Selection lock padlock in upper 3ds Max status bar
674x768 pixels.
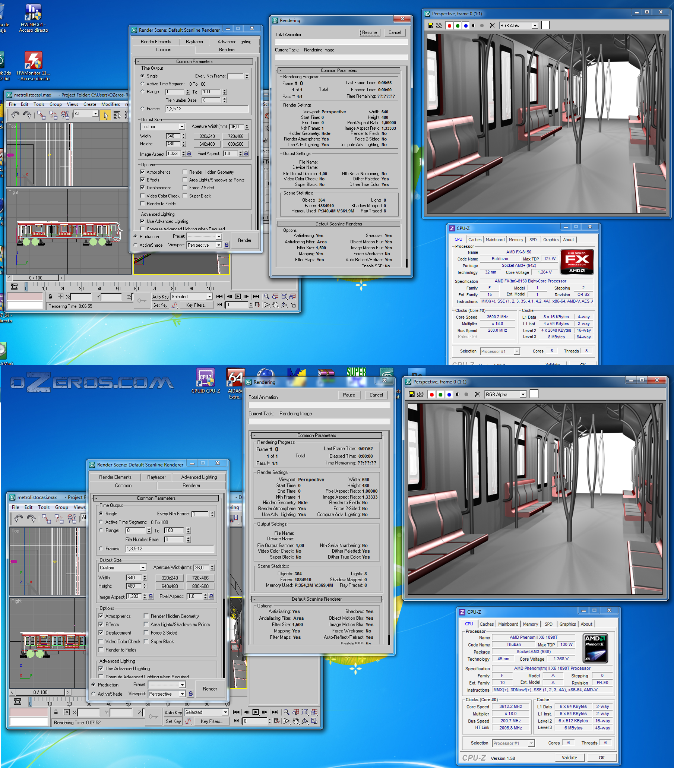pyautogui.click(x=50, y=297)
